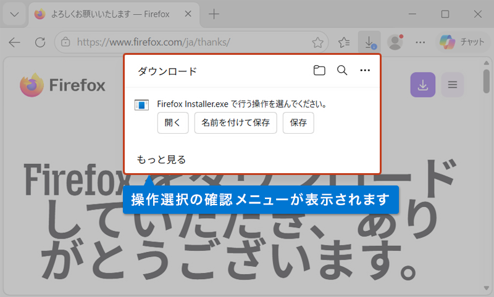Open more options in downloads panel
494x297 pixels.
(x=365, y=70)
